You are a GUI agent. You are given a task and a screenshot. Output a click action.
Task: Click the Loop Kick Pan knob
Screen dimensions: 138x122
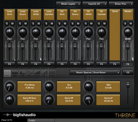[x=10, y=32]
